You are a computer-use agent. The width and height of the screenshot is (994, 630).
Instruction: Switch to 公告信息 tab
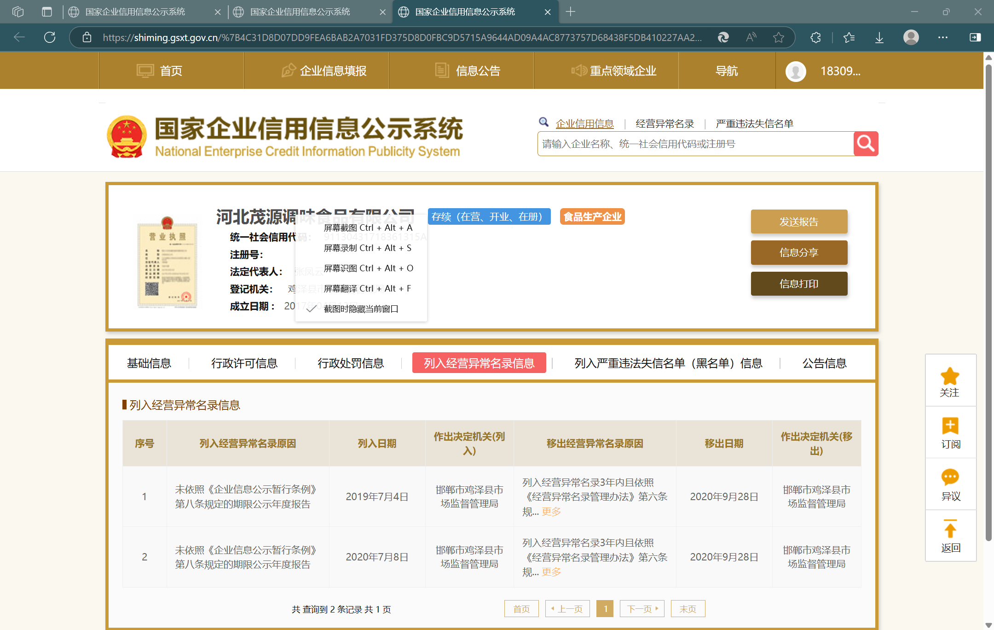pos(825,363)
